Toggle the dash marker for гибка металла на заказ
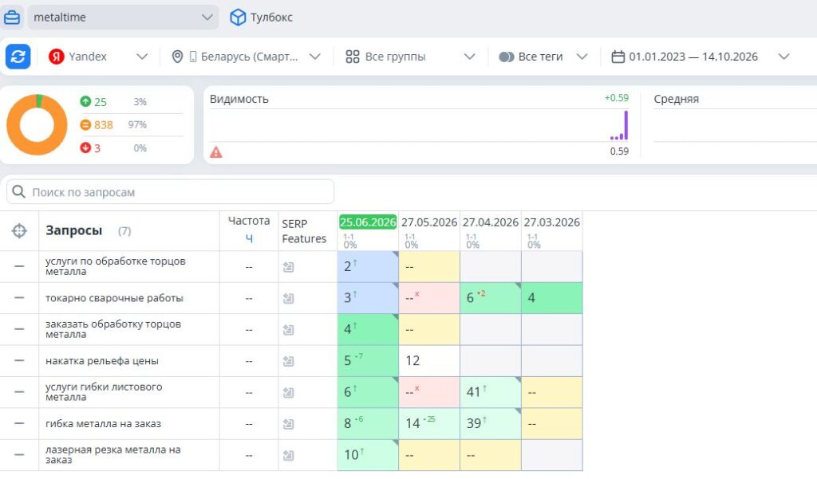This screenshot has width=817, height=479. (x=19, y=423)
